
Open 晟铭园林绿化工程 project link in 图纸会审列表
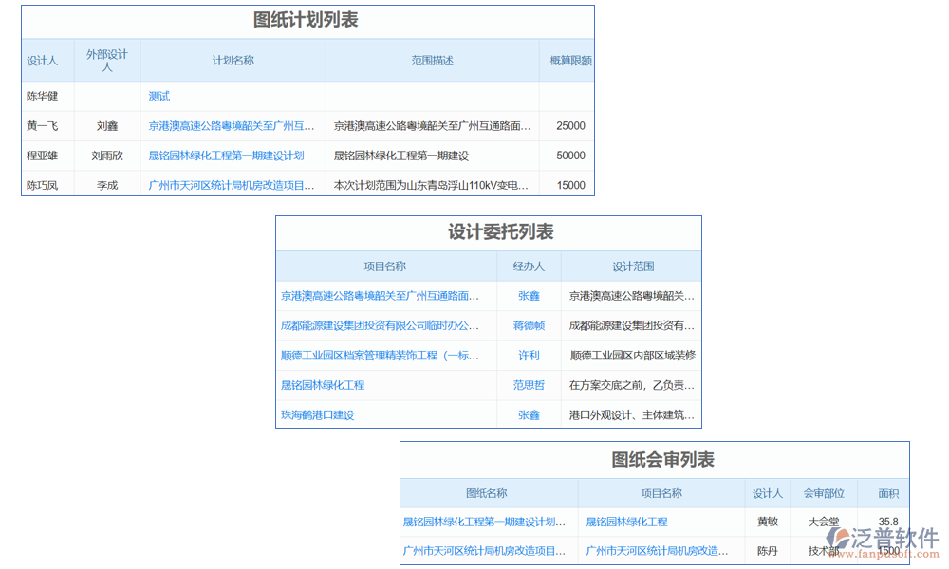click(x=626, y=522)
